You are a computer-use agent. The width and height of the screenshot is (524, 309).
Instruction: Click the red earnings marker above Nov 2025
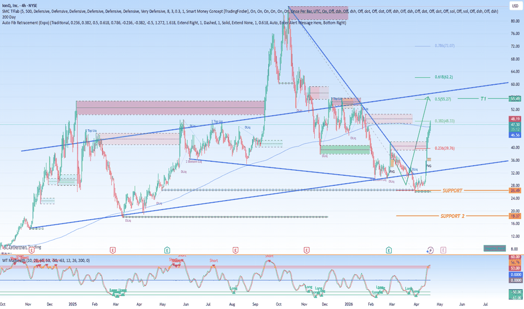[x=306, y=250]
